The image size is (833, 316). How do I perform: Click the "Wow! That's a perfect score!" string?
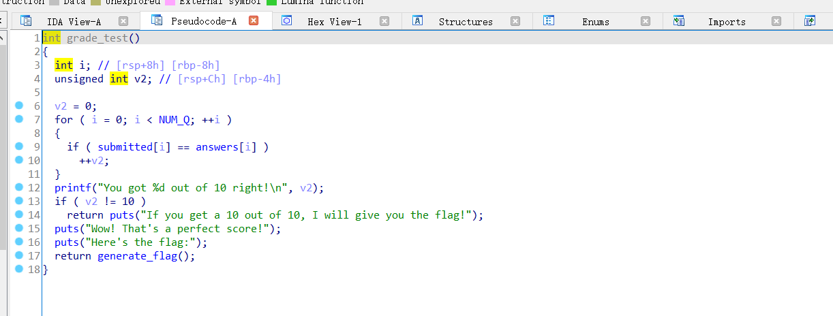click(177, 229)
